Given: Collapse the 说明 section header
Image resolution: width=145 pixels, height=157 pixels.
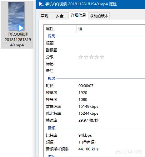Looking at the screenshot, I should tap(52, 36).
